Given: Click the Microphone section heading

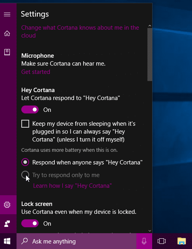Looking at the screenshot, I should [37, 56].
